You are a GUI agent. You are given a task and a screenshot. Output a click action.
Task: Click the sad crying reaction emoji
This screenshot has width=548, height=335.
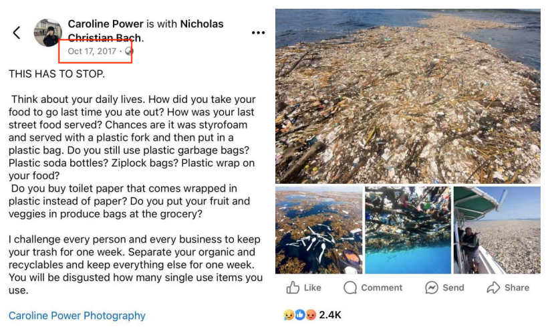pos(289,314)
